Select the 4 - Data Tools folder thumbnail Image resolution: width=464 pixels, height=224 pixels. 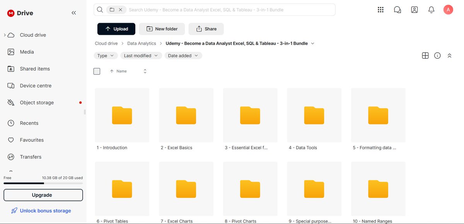coord(314,115)
